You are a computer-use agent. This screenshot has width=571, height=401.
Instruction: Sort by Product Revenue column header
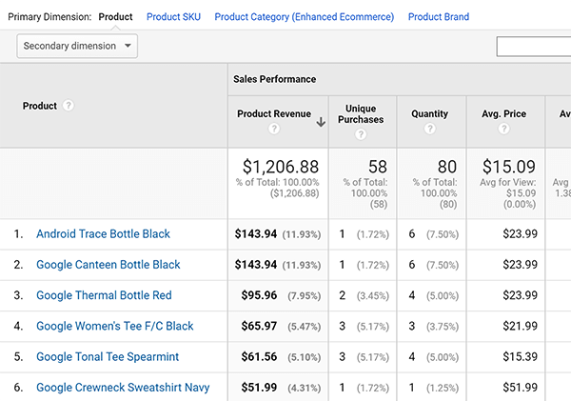274,113
